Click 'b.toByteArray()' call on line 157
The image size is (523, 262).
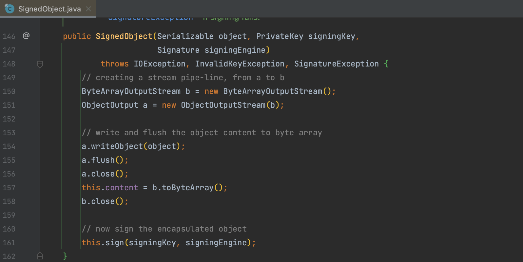(188, 188)
